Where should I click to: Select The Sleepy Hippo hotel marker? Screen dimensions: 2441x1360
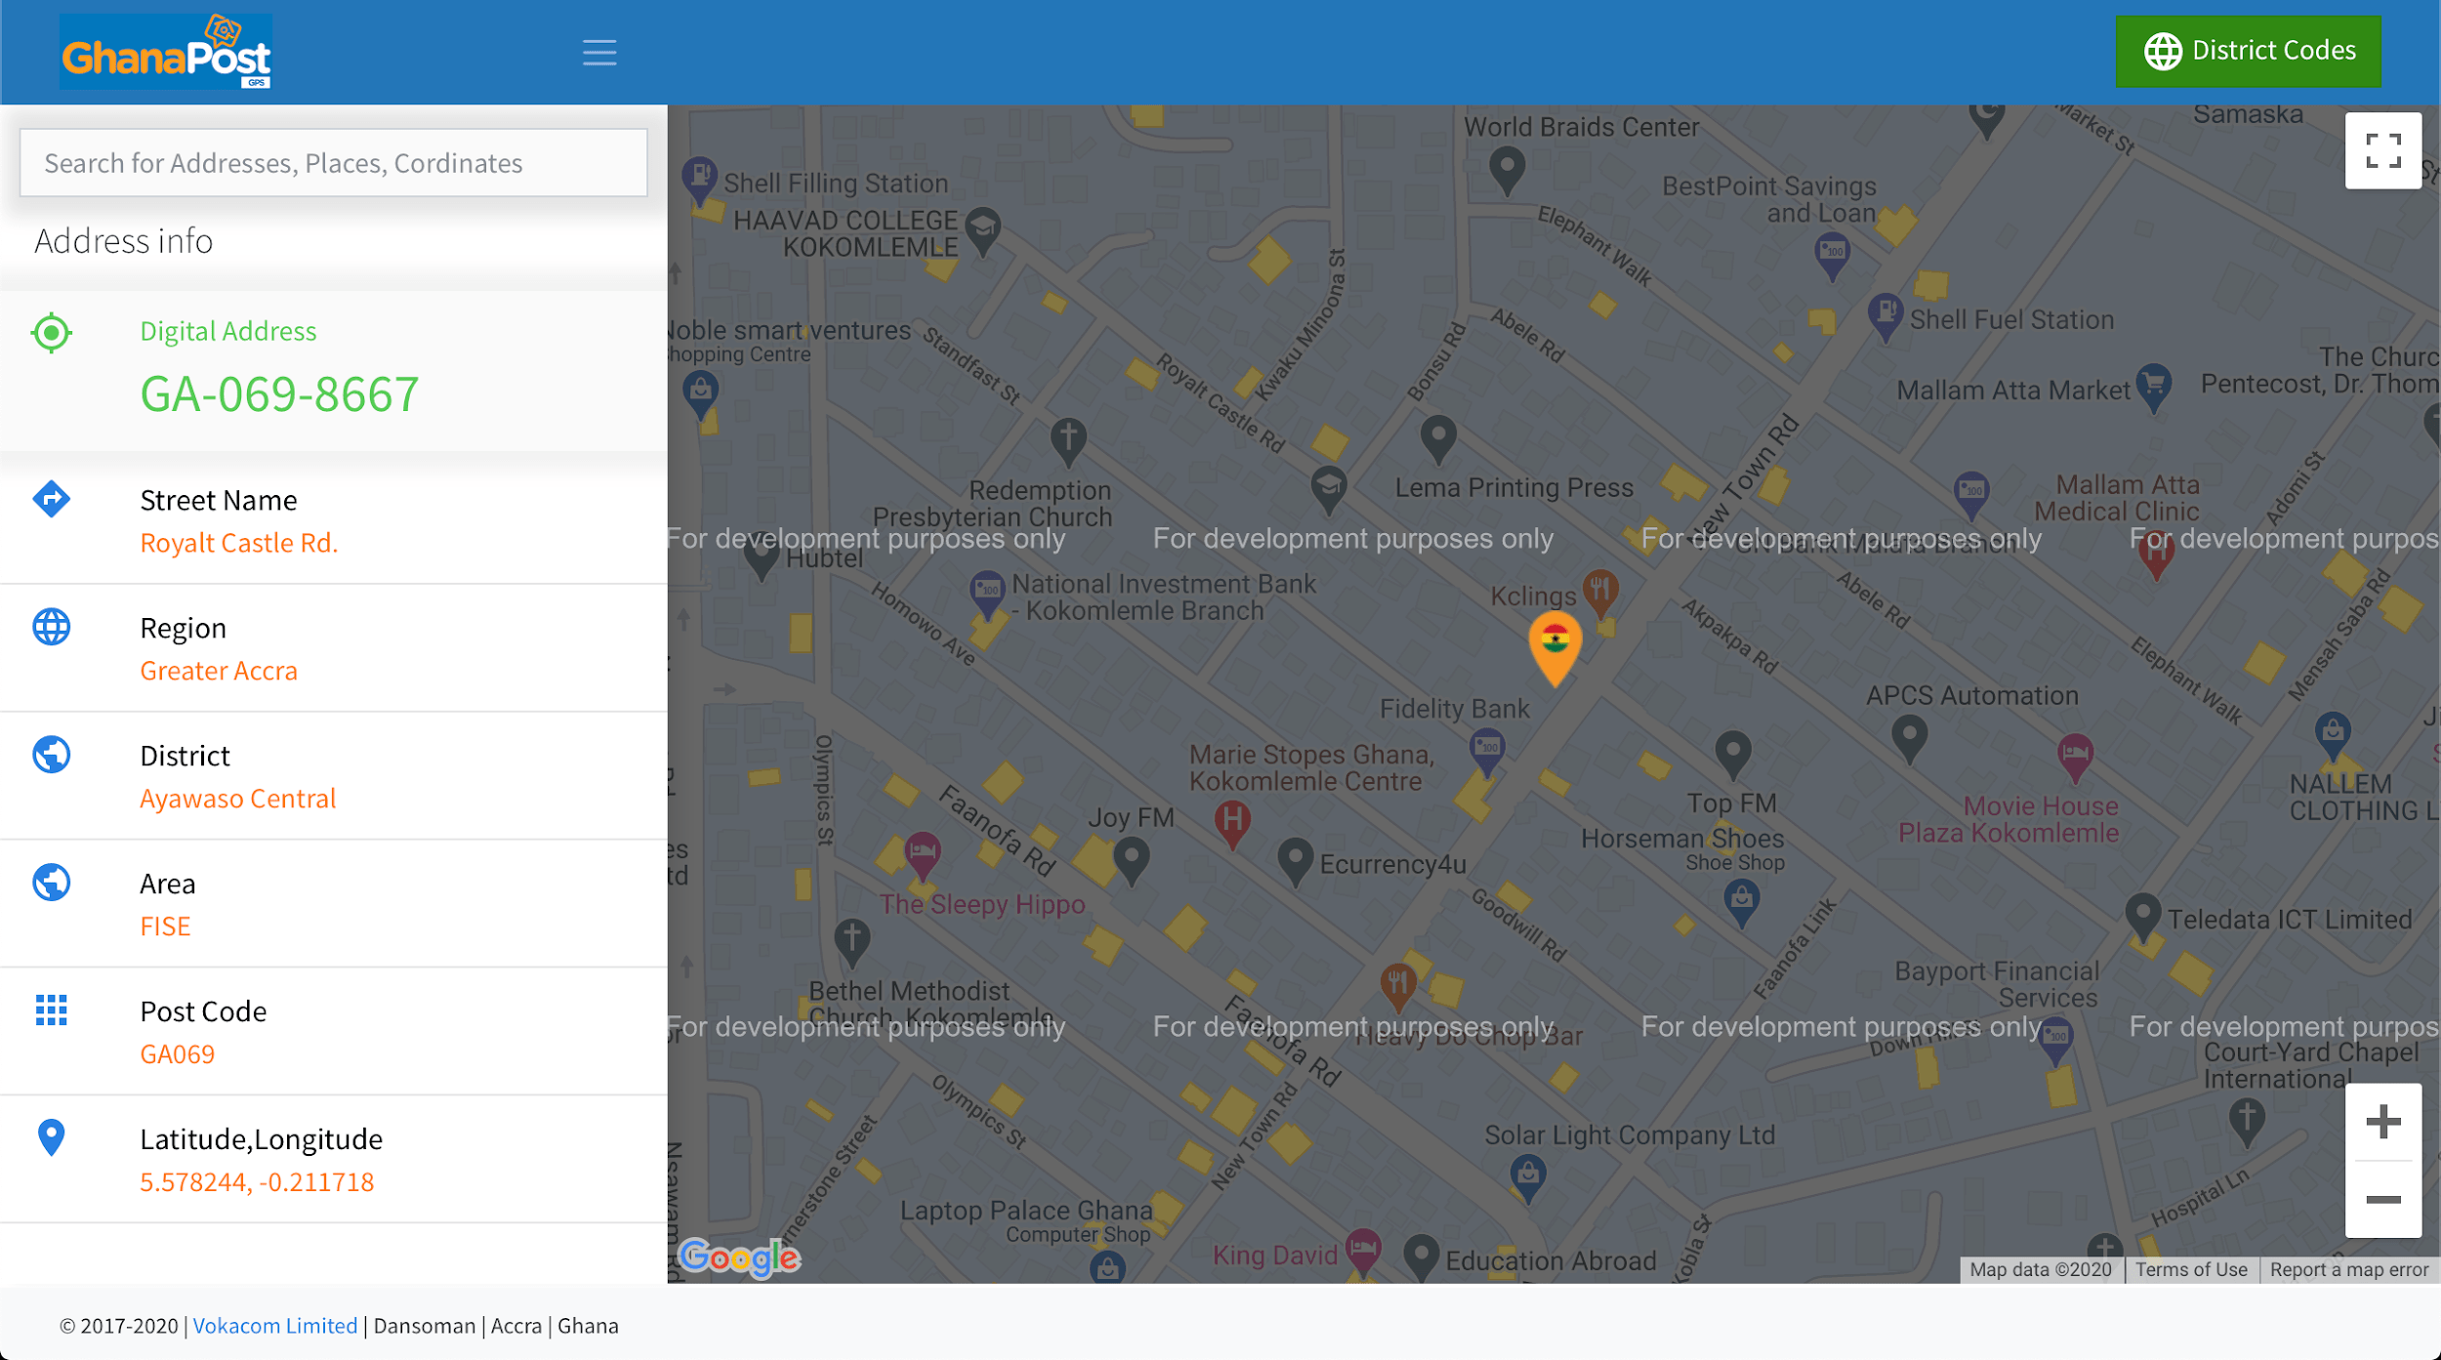922,856
